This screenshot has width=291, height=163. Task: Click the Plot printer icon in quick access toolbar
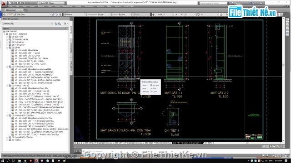pos(24,3)
